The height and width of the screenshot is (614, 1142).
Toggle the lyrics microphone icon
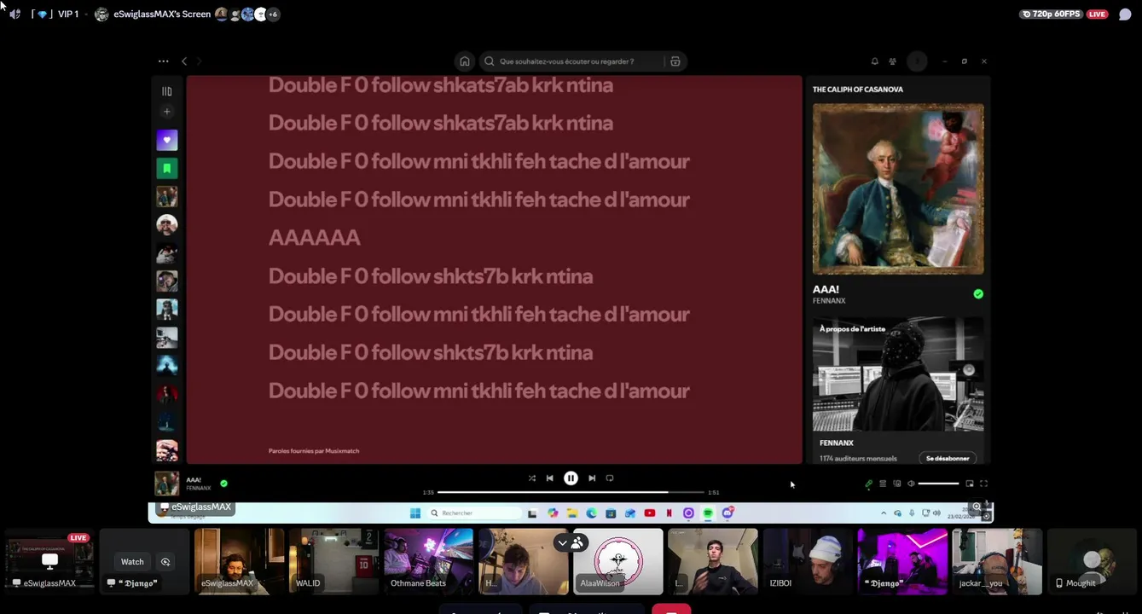click(x=868, y=484)
